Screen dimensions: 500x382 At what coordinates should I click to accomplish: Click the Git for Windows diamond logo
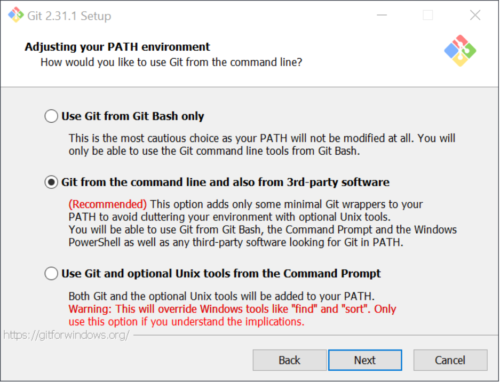[x=459, y=50]
